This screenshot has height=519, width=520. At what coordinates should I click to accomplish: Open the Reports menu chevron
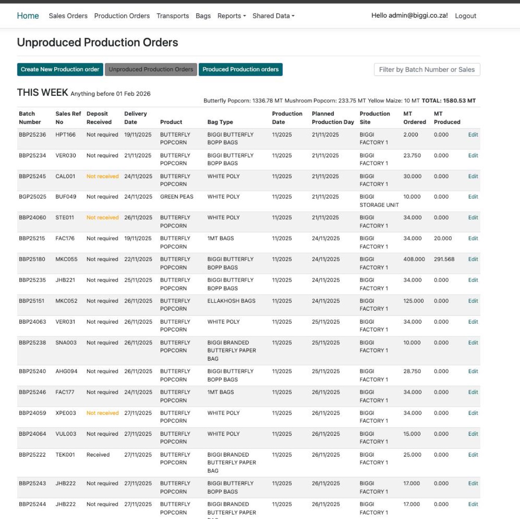[x=244, y=16]
